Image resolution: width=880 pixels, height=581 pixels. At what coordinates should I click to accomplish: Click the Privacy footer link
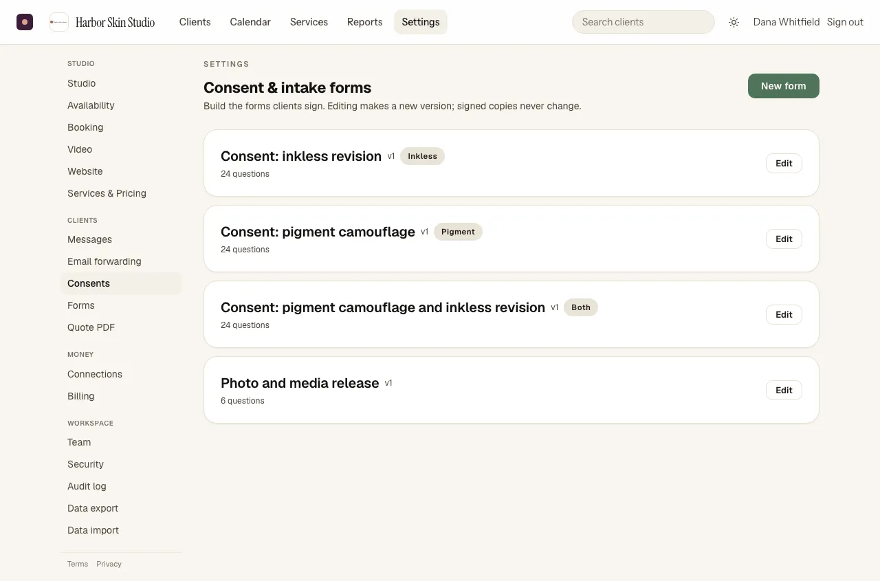[109, 564]
